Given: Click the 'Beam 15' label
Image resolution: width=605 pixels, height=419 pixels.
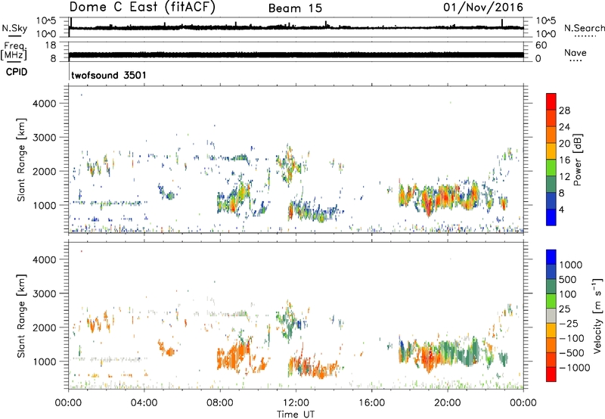Looking at the screenshot, I should pyautogui.click(x=295, y=8).
